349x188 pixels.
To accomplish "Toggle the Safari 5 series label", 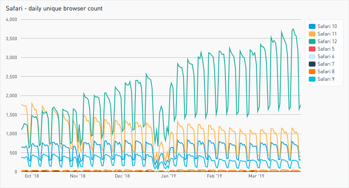I will tap(326, 49).
